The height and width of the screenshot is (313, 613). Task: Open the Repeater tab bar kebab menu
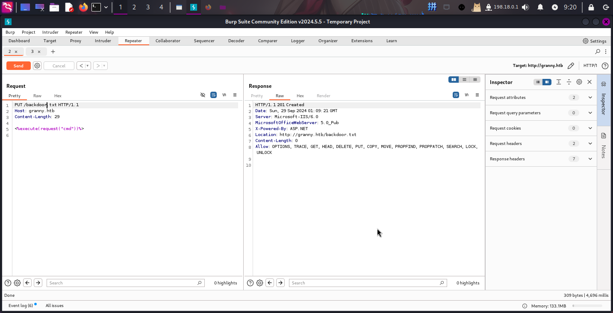tap(607, 52)
